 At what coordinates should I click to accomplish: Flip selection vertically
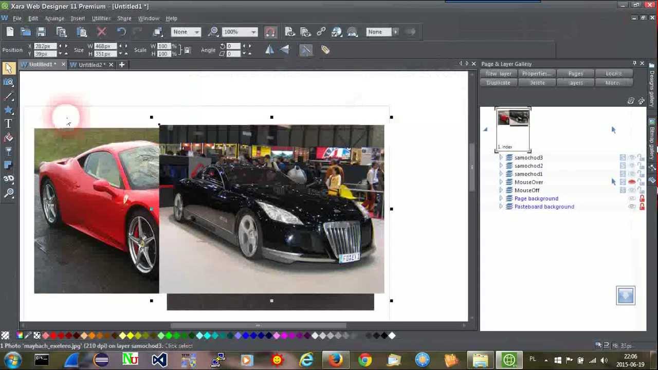click(285, 49)
